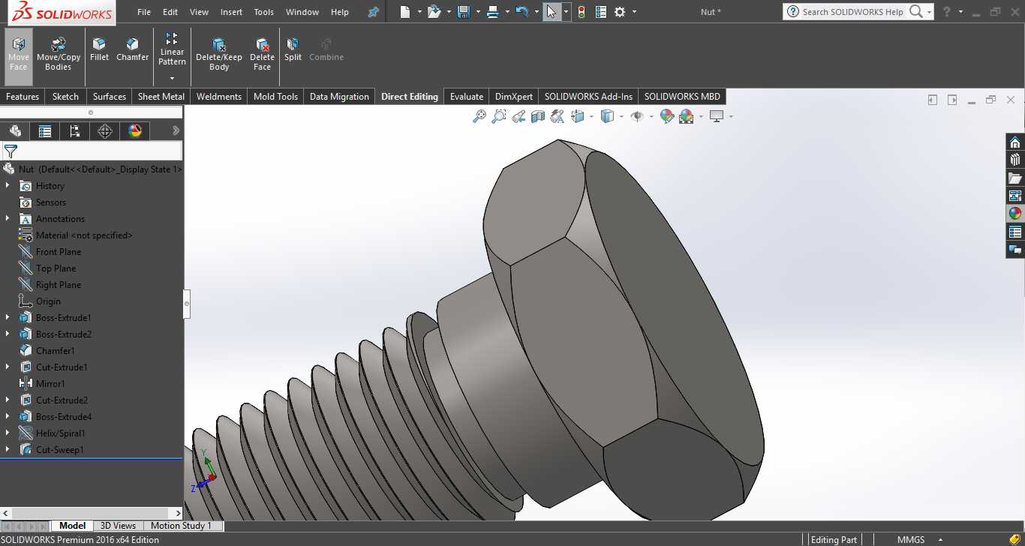Click the Search SOLIDWORKS Help field
Image resolution: width=1025 pixels, height=546 pixels.
(852, 12)
